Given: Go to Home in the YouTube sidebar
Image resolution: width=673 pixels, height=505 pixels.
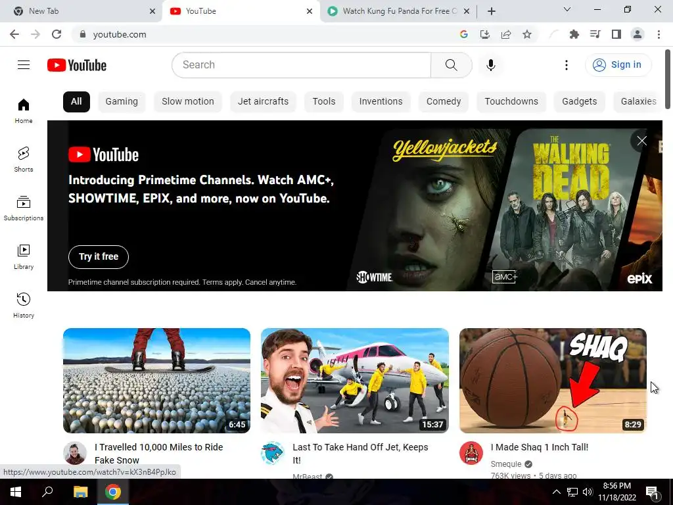Looking at the screenshot, I should tap(24, 110).
